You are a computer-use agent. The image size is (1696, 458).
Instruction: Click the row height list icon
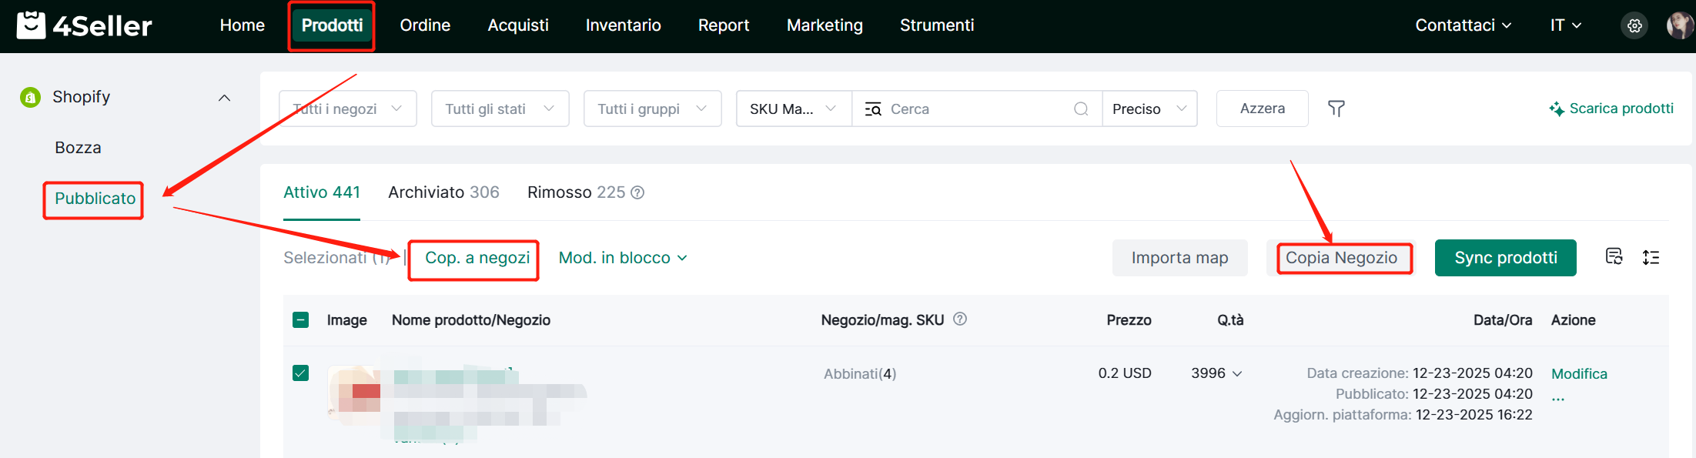(x=1651, y=257)
